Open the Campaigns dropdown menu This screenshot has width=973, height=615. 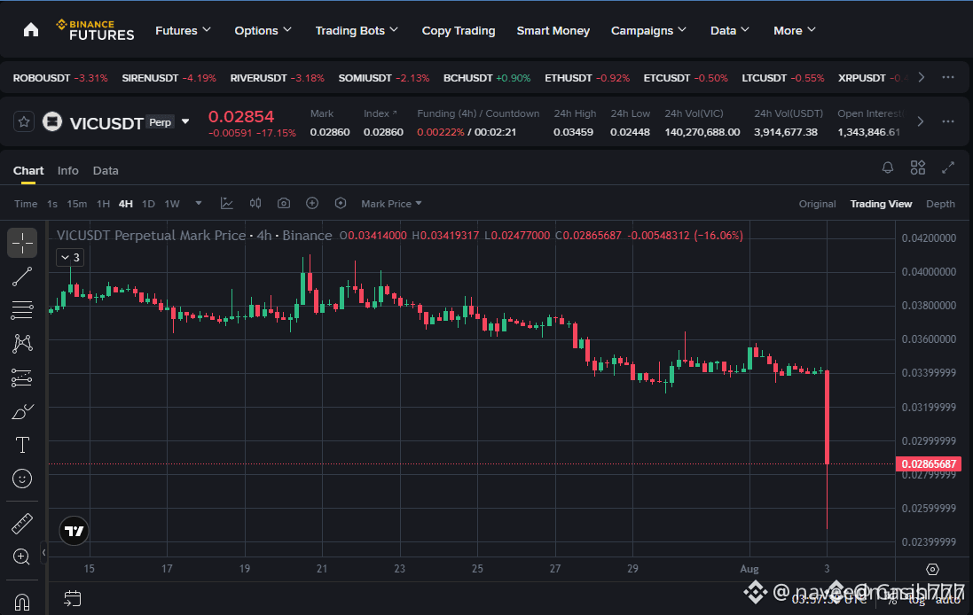pyautogui.click(x=648, y=30)
